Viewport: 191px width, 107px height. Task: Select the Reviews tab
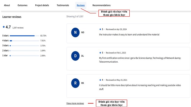tap(81, 5)
